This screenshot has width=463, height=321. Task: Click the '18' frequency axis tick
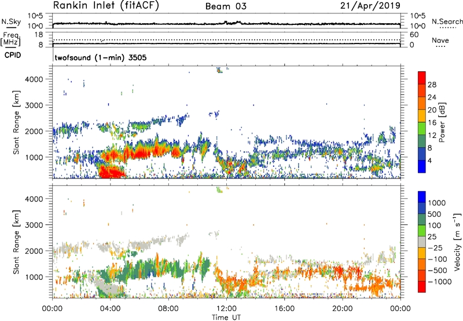pyautogui.click(x=39, y=35)
